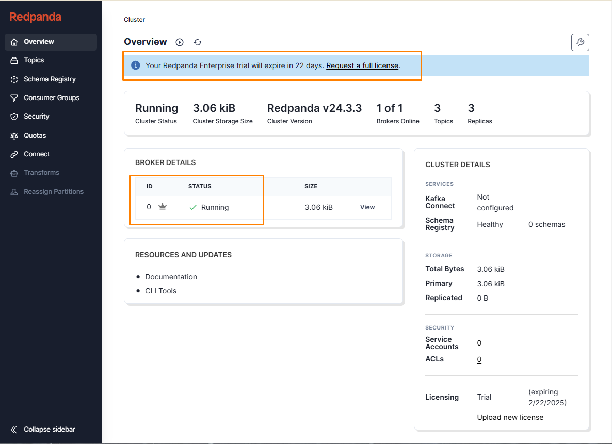The width and height of the screenshot is (612, 444).
Task: Click Collapse sidebar label
Action: click(49, 430)
